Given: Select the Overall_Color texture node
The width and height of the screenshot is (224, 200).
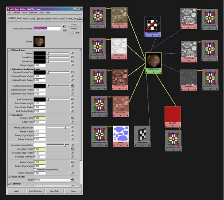Looking at the screenshot, I should pyautogui.click(x=119, y=18).
